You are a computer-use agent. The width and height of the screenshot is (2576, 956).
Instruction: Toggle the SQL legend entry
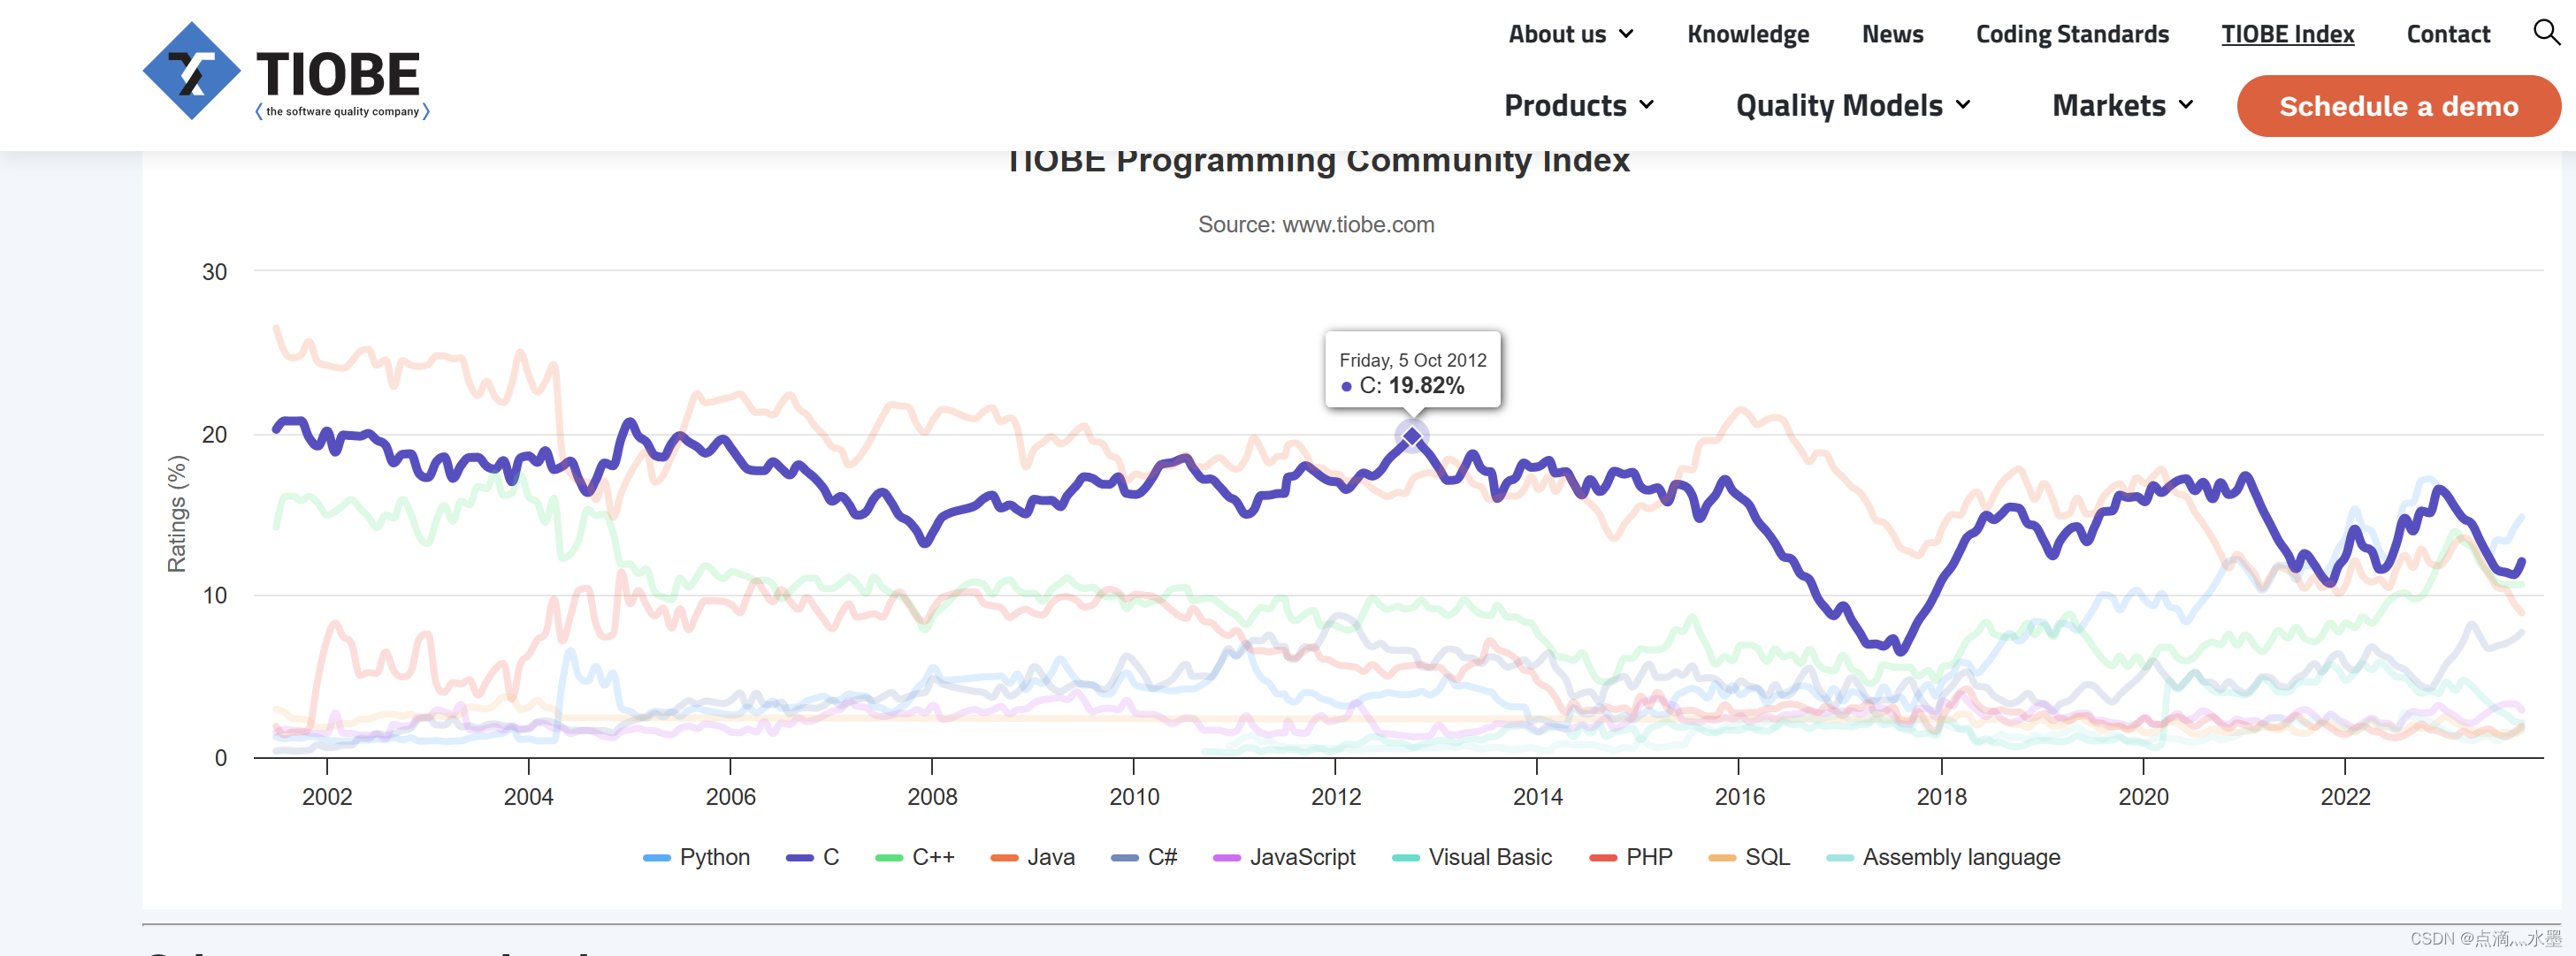tap(1749, 857)
